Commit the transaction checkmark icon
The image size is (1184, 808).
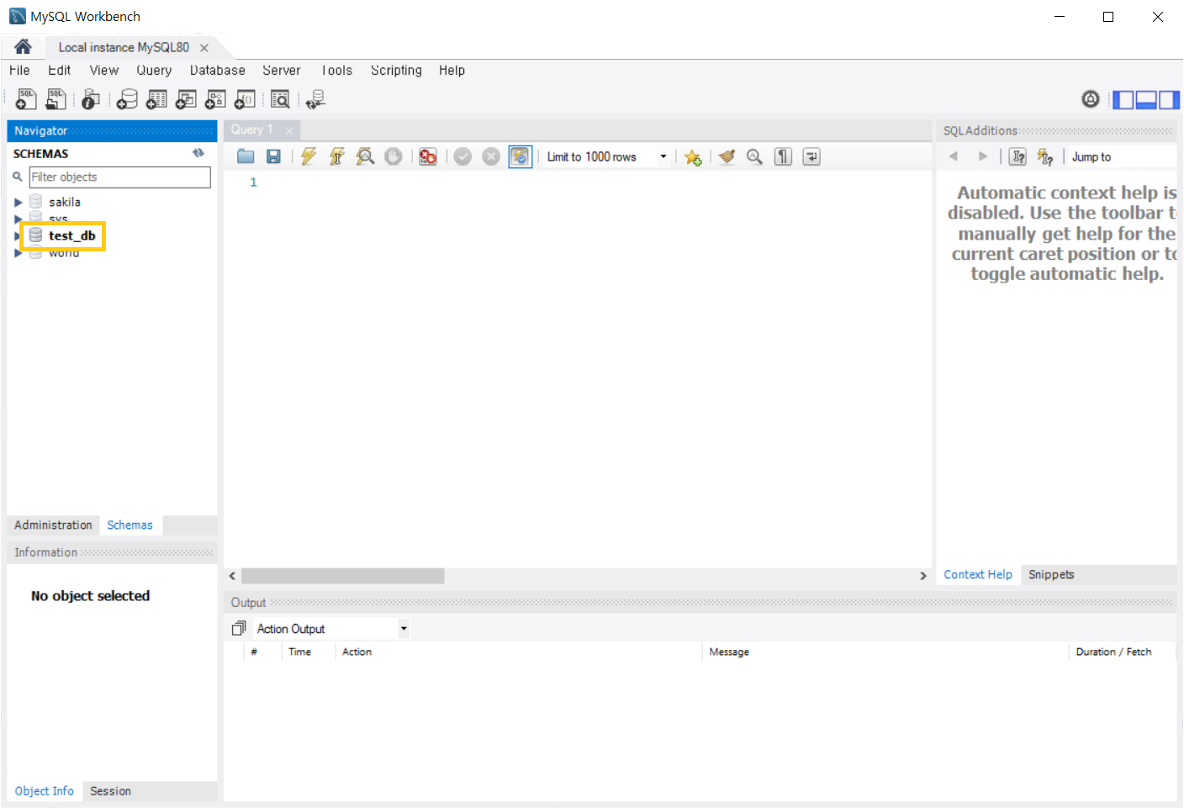[x=462, y=156]
